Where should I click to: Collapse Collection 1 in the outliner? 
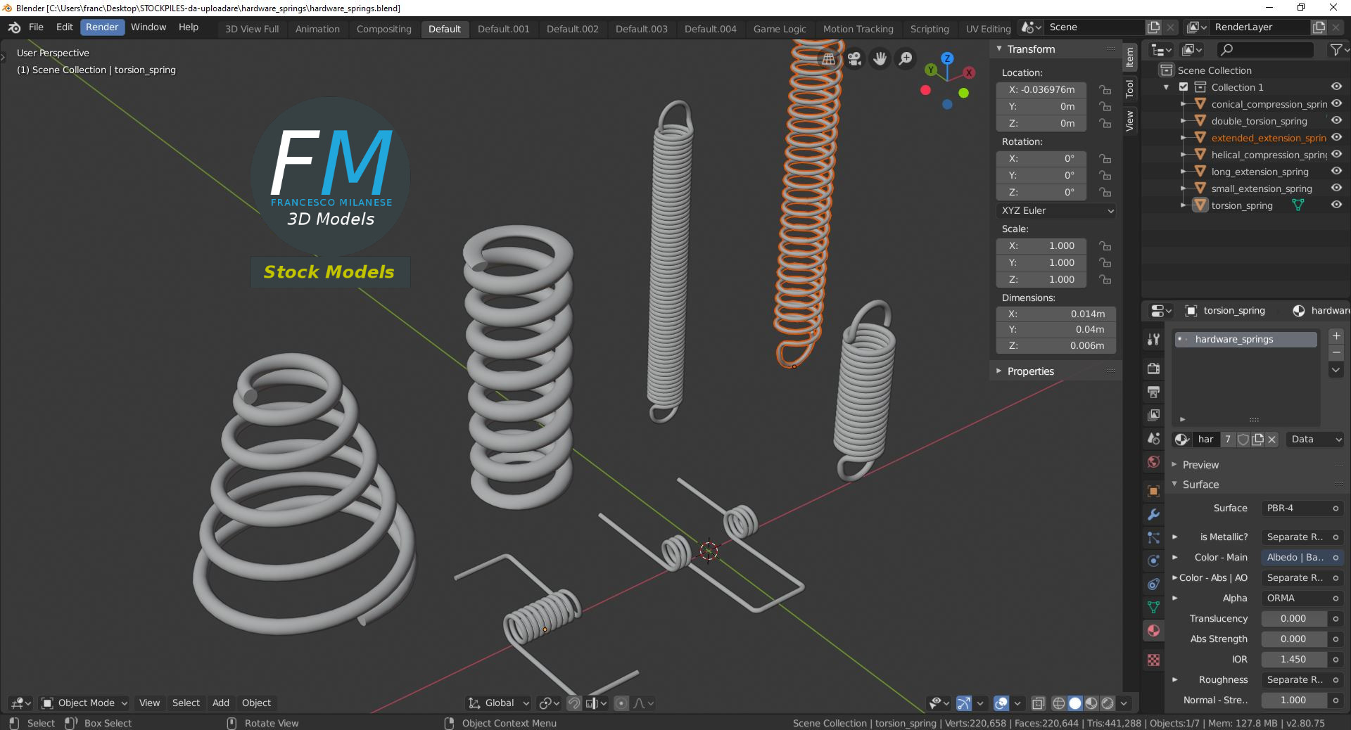(x=1167, y=87)
